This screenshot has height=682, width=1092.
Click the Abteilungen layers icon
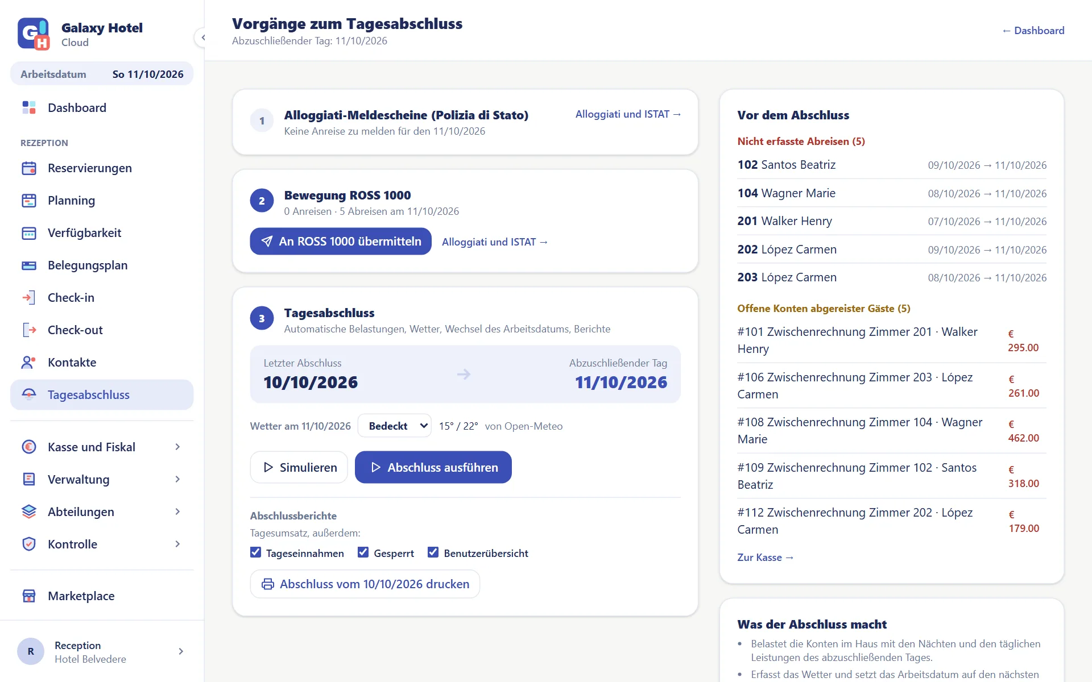(x=29, y=512)
